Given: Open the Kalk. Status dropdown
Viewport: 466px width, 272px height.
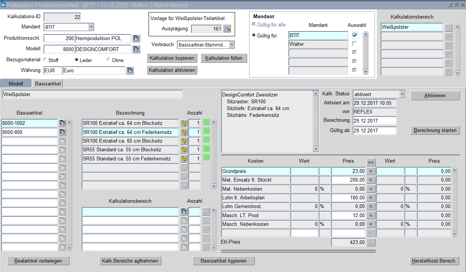Looking at the screenshot, I should pyautogui.click(x=402, y=94).
